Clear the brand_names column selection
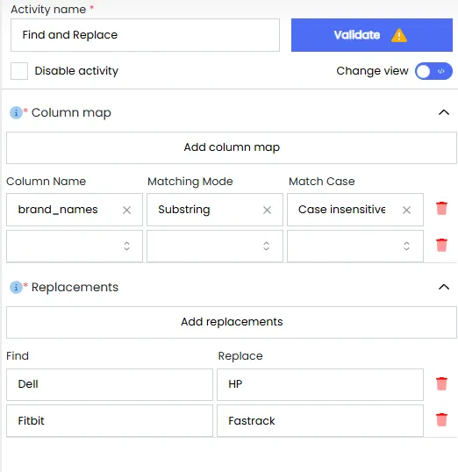Viewport: 458px width, 472px height. 126,210
